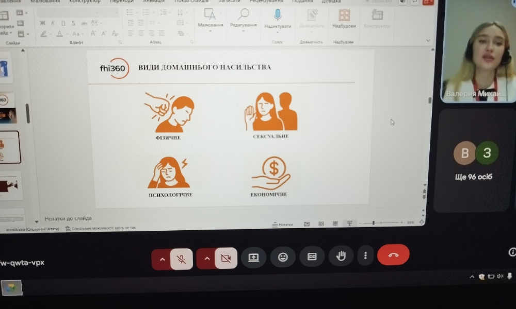Open line spacing options
Screen dimensions: 516x309
[163, 12]
